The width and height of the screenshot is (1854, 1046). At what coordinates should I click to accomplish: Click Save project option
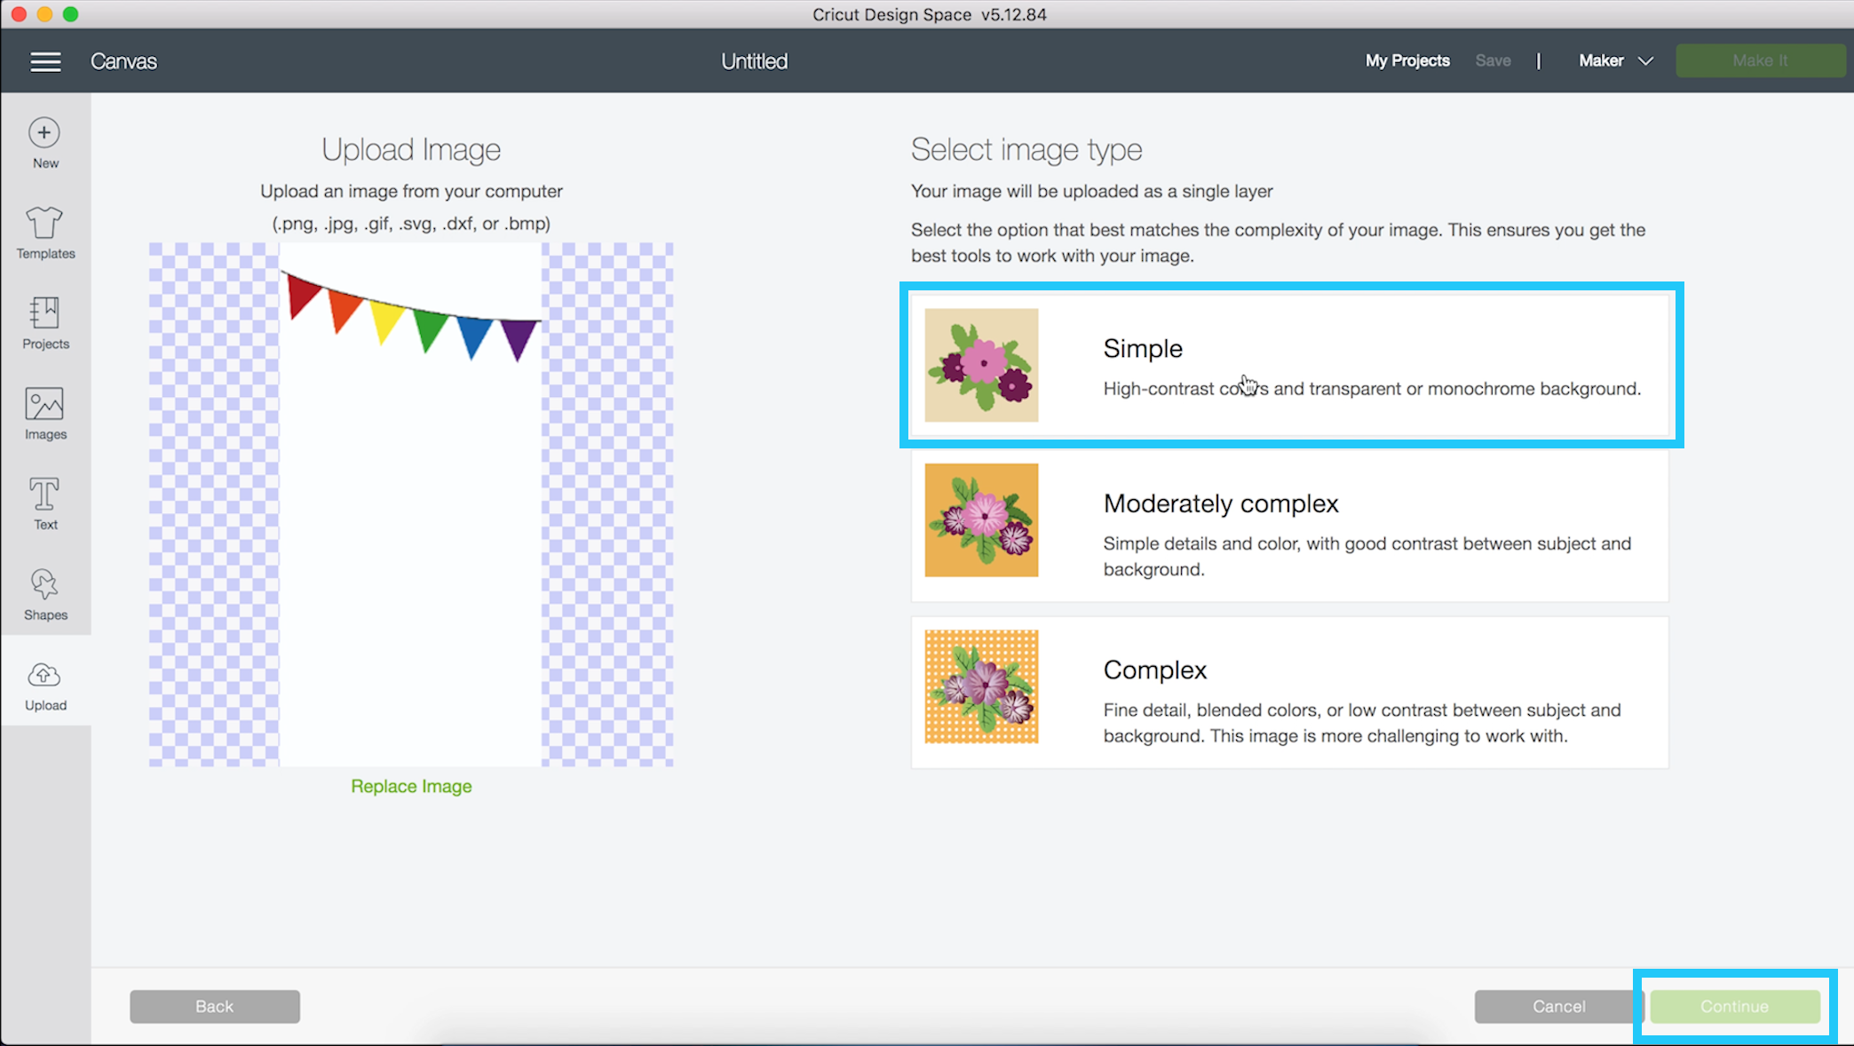(x=1493, y=59)
